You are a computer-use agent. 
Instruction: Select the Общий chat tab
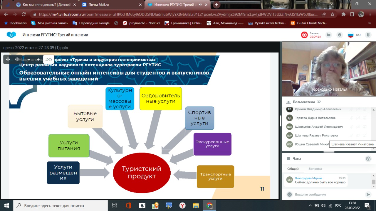[293, 169]
